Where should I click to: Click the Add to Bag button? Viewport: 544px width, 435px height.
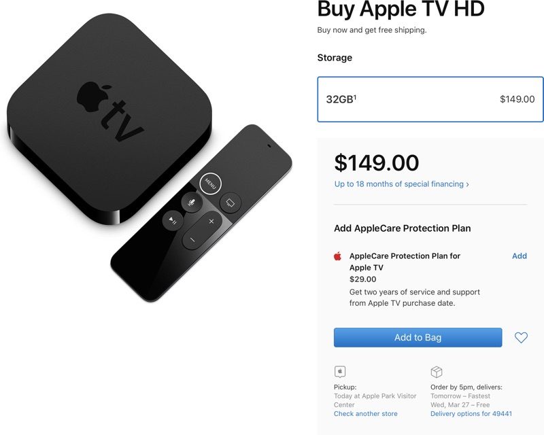point(418,338)
